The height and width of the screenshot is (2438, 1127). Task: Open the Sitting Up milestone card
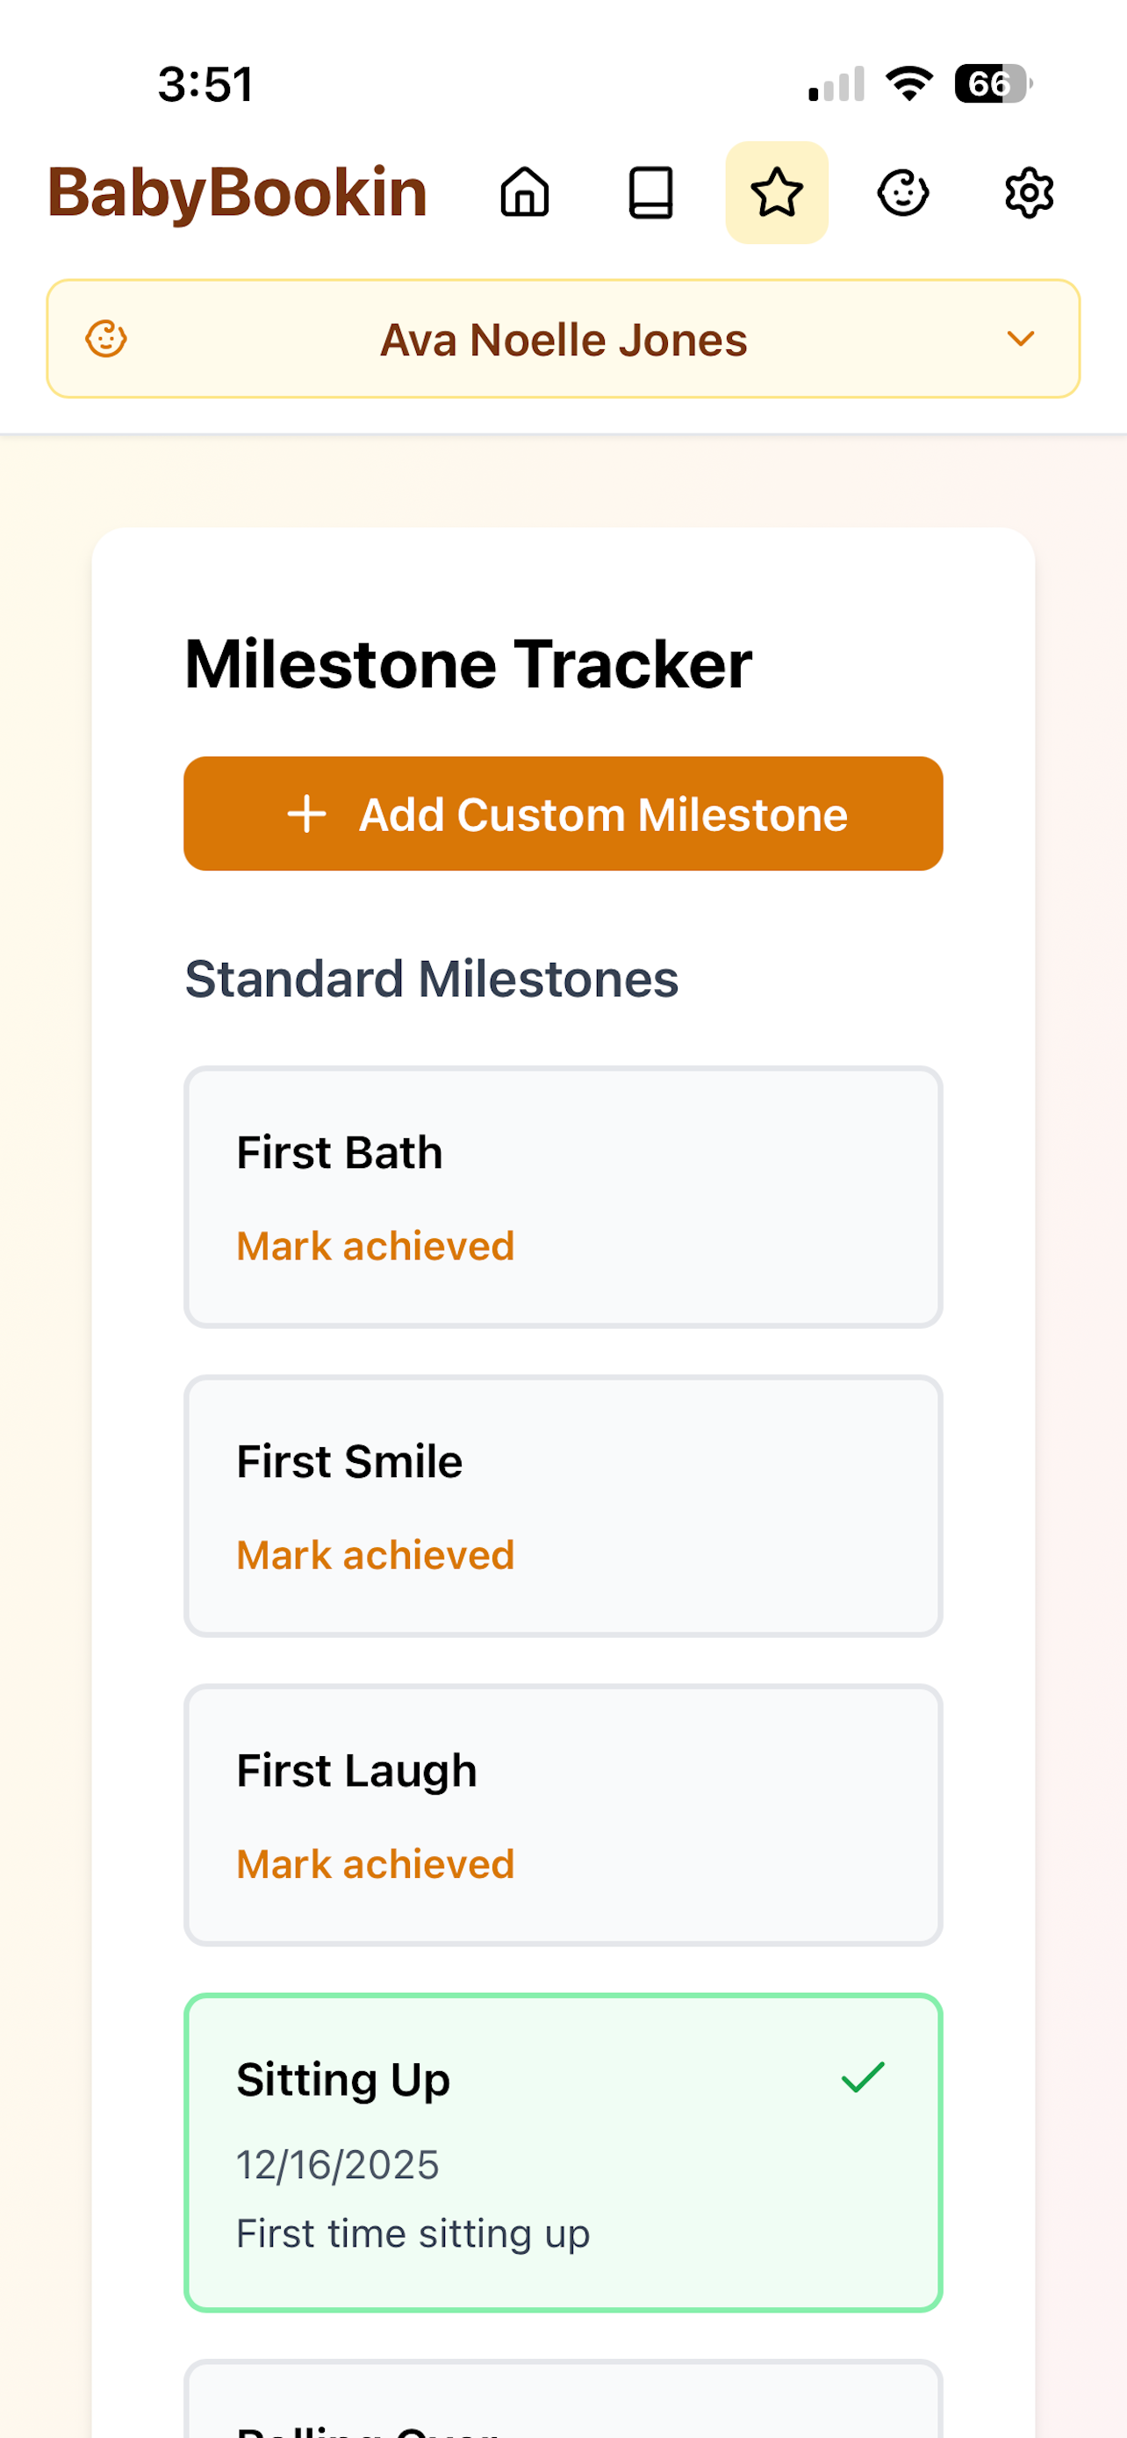(x=563, y=2153)
